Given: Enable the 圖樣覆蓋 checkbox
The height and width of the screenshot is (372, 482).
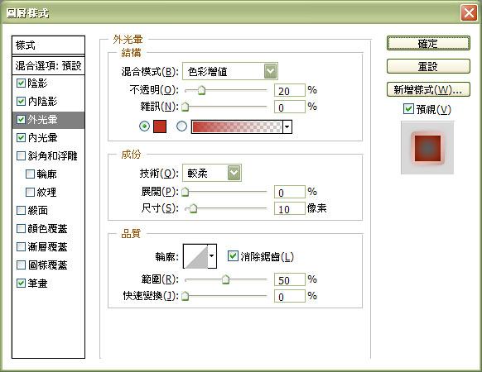Looking at the screenshot, I should [x=21, y=265].
